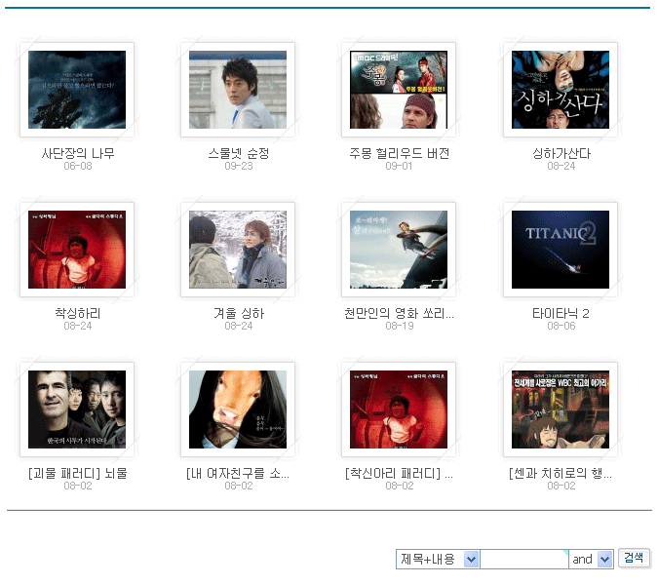Click the title link 사단장의 나무
This screenshot has width=658, height=585.
pyautogui.click(x=78, y=153)
